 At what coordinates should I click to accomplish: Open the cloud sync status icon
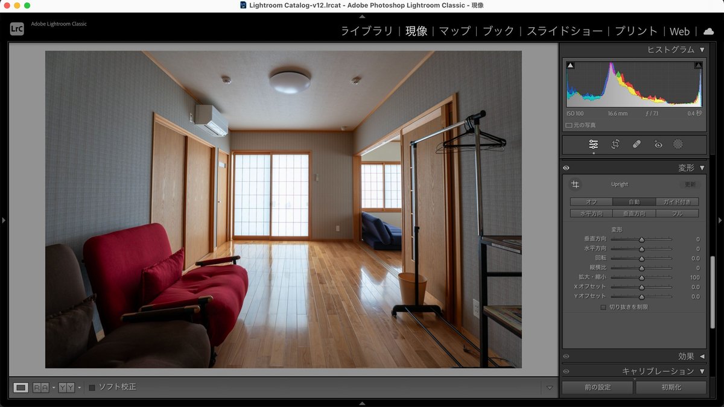tap(708, 31)
